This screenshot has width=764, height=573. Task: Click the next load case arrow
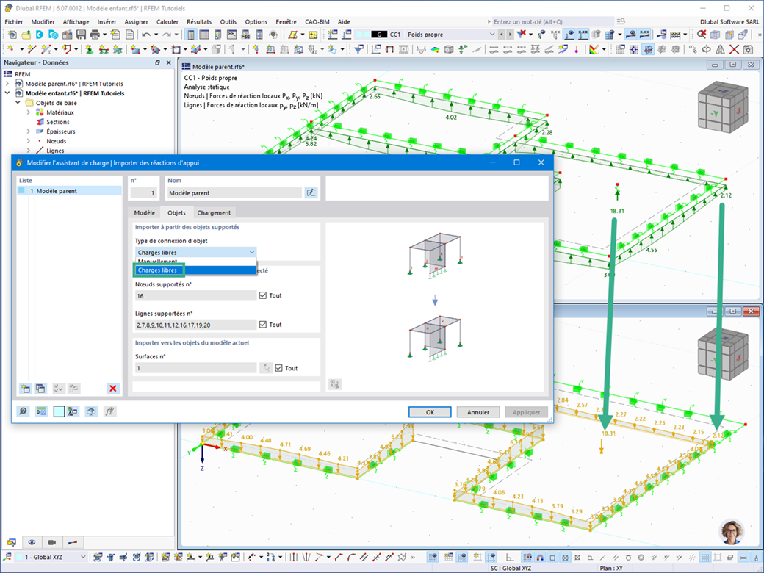click(x=510, y=35)
